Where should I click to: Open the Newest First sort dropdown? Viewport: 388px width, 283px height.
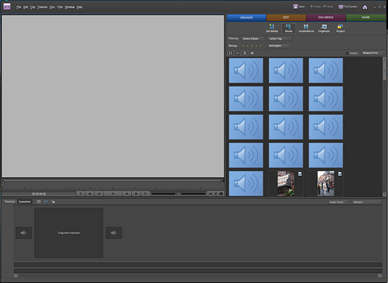(372, 53)
